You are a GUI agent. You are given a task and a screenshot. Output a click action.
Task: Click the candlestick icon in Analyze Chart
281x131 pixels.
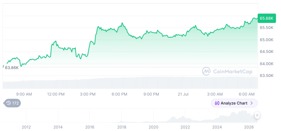point(217,103)
